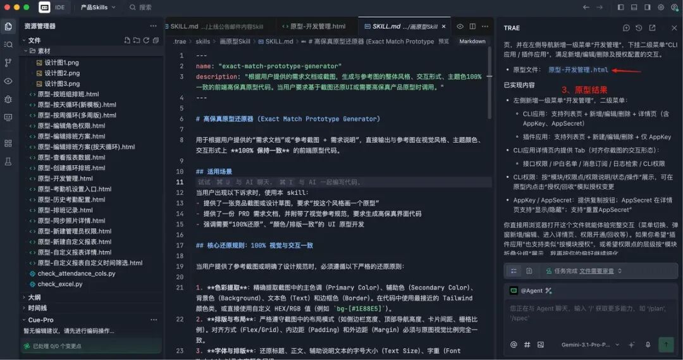Open 原型-开发管理.html link in chat

pyautogui.click(x=578, y=70)
